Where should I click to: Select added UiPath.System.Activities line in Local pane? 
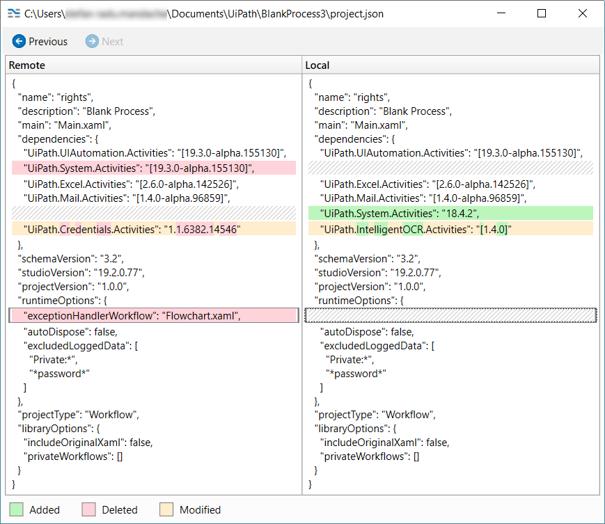point(400,213)
